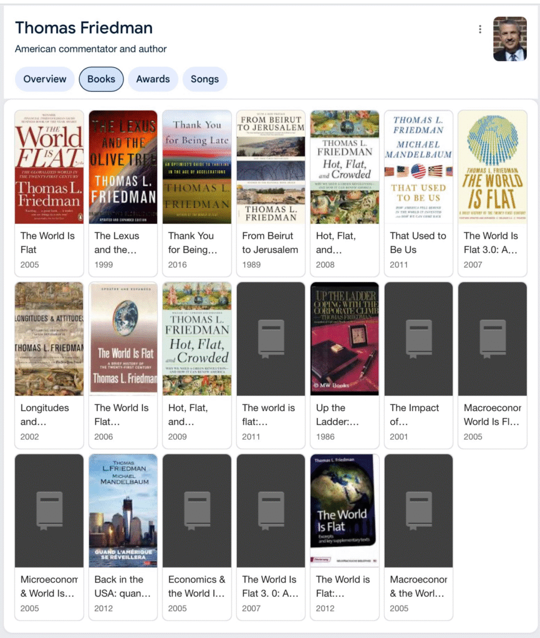The image size is (540, 638).
Task: Select The Lexus and the Olive Tree cover
Action: [123, 167]
